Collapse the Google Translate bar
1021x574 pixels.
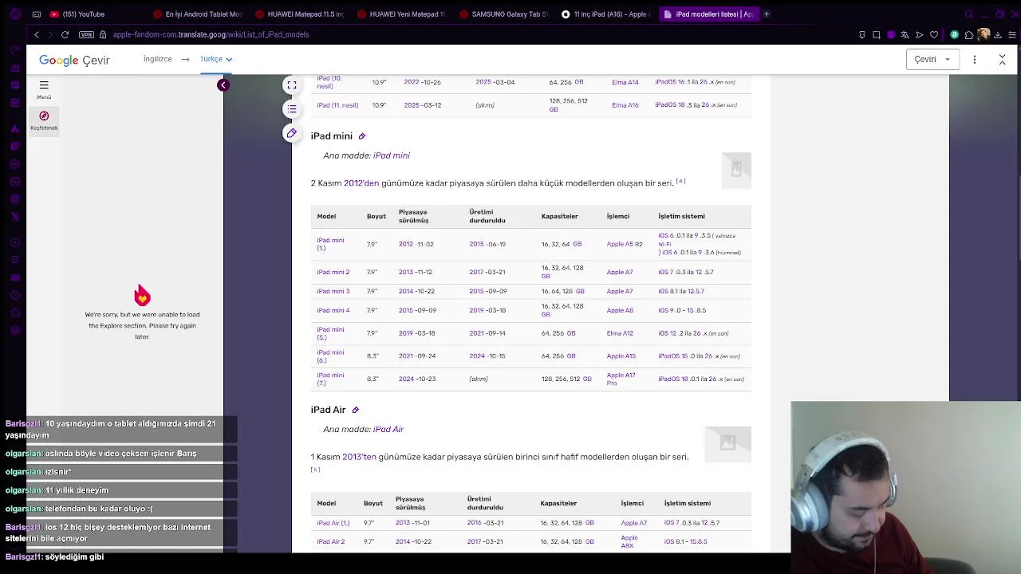tap(1003, 59)
